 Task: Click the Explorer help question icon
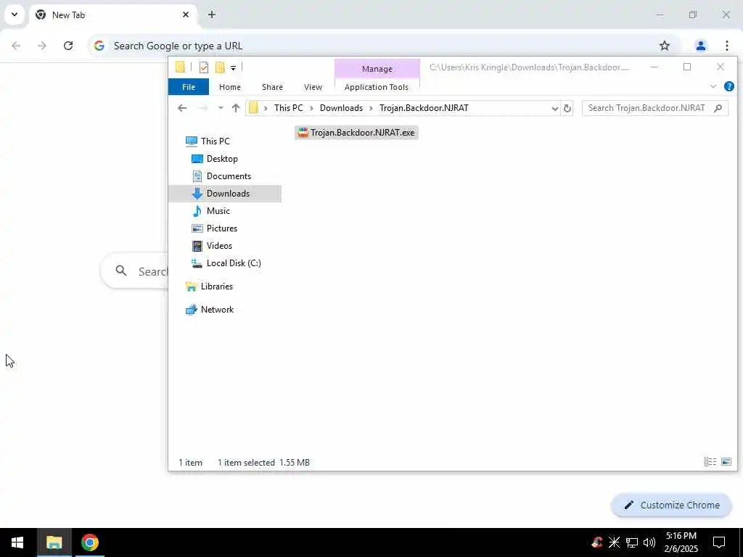(728, 87)
